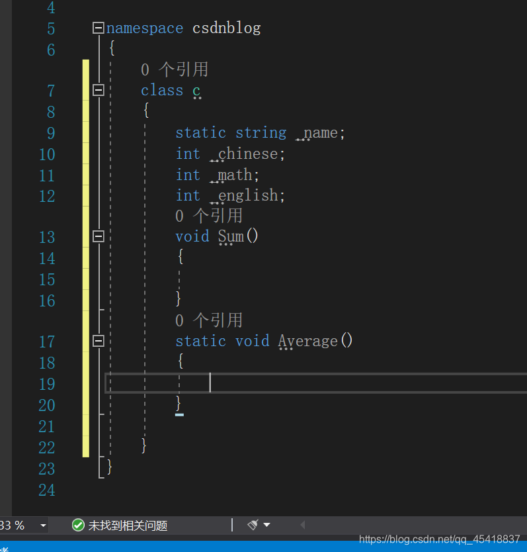Click '0 个引用' above class c
This screenshot has height=552, width=527.
(175, 69)
